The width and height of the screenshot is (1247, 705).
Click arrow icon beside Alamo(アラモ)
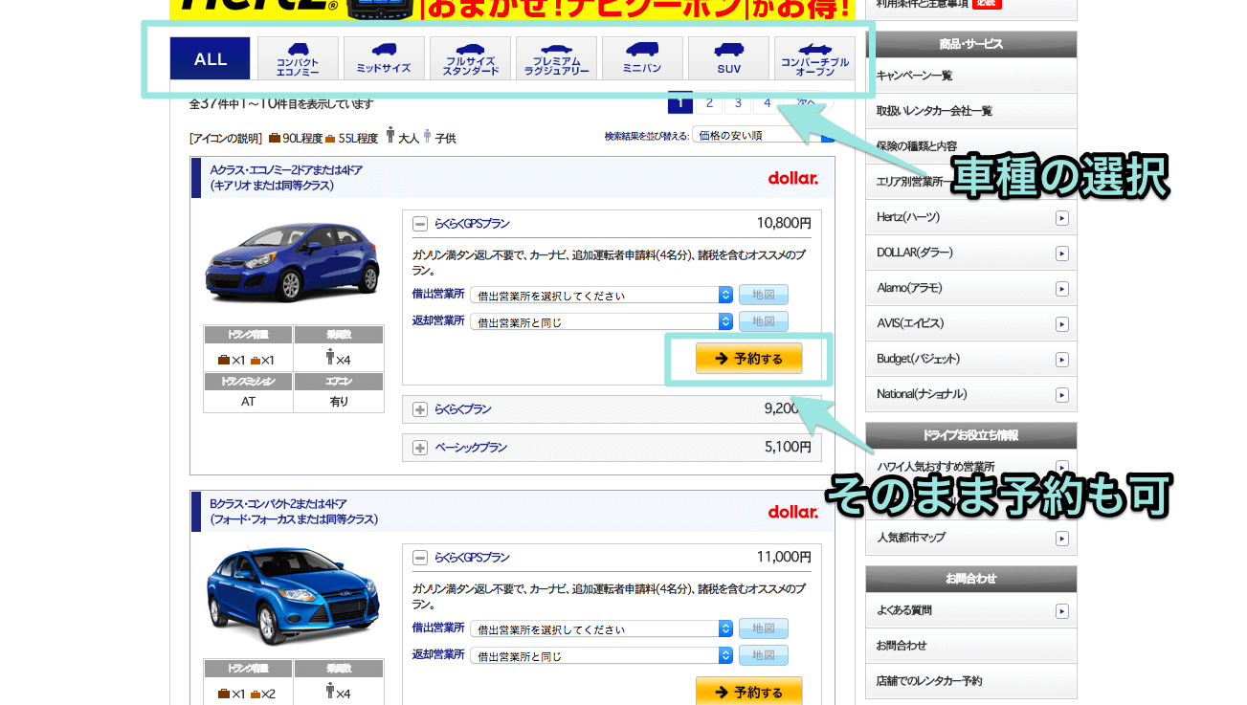click(1061, 289)
